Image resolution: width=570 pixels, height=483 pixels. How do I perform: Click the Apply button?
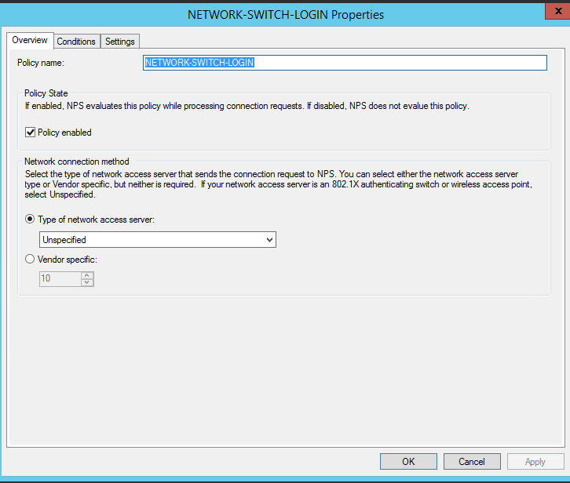535,461
